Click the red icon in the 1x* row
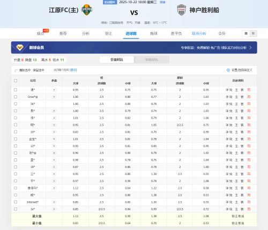The image size is (268, 230). coord(249,209)
